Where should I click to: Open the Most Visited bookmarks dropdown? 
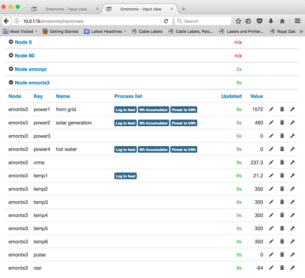coord(20,31)
